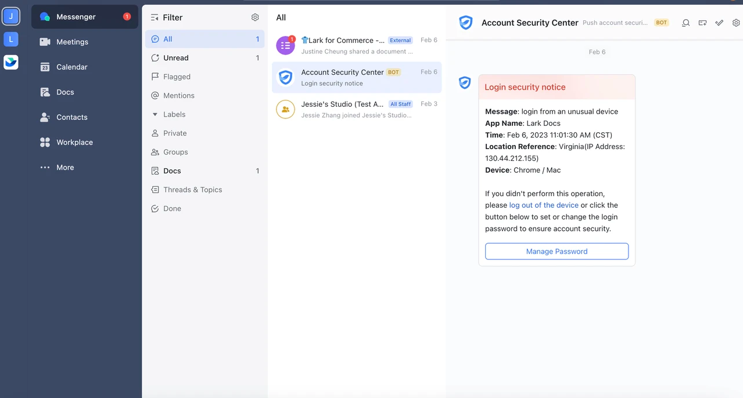Switch to the L workspace avatar
The width and height of the screenshot is (743, 398).
tap(11, 39)
